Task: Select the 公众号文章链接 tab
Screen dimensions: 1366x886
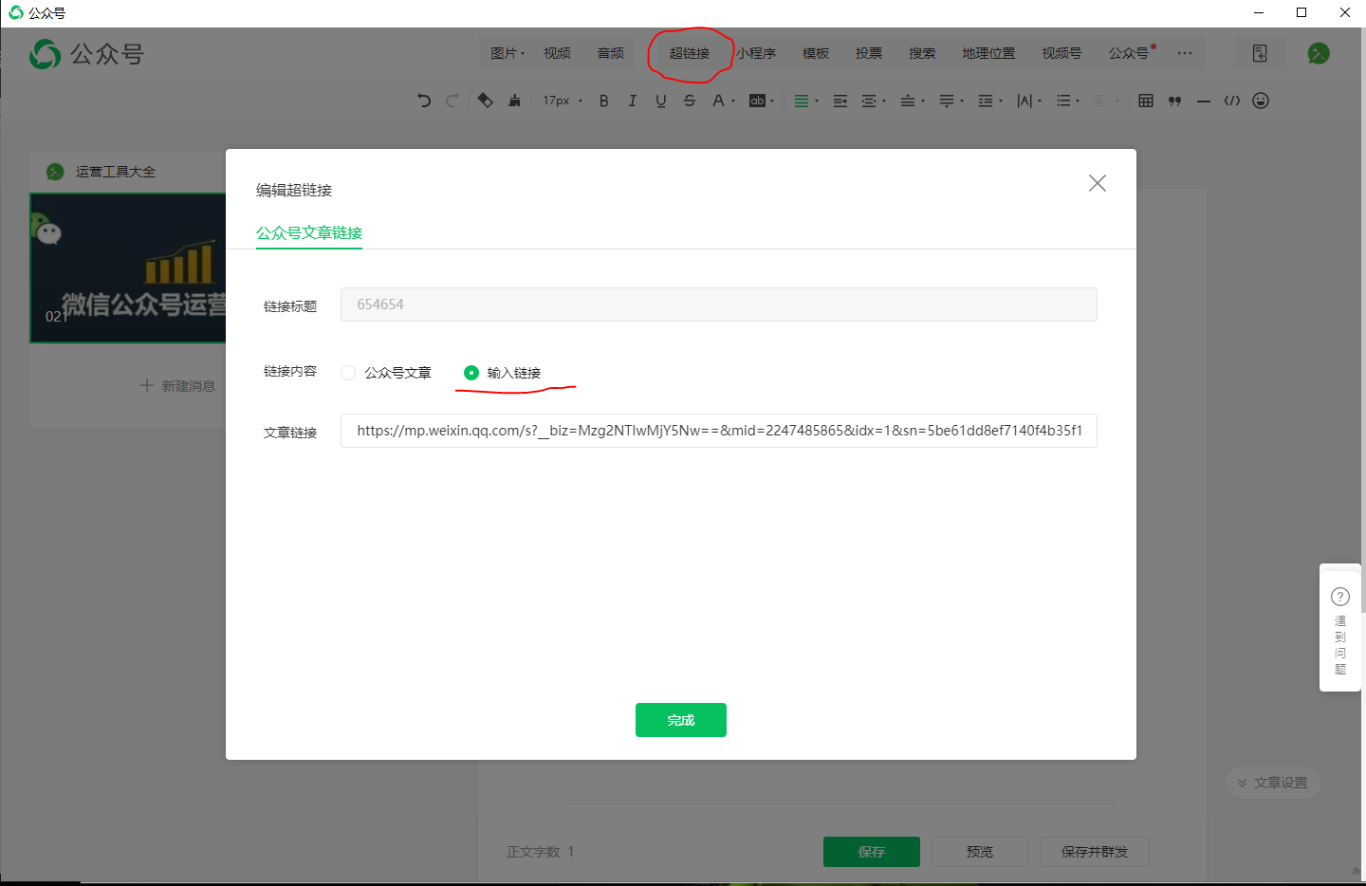Action: coord(309,232)
